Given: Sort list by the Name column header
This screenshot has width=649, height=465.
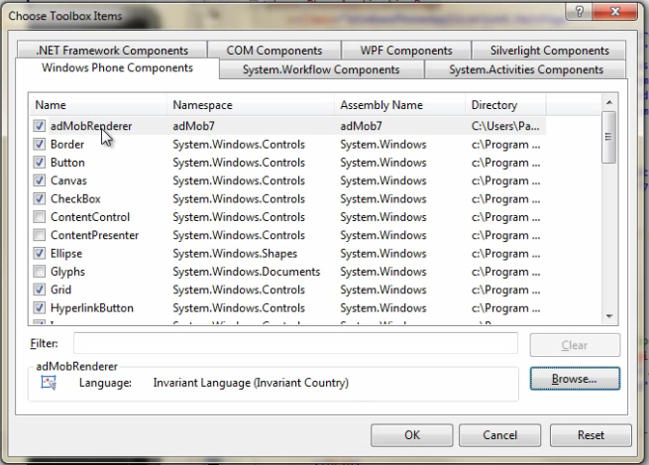Looking at the screenshot, I should coord(98,105).
